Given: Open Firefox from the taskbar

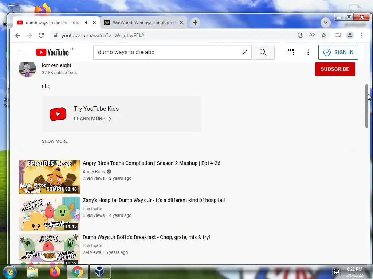Looking at the screenshot, I should click(55, 272).
